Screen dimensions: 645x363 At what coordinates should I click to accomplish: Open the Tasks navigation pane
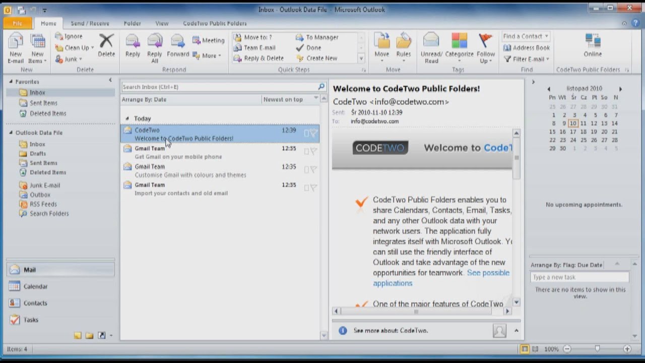pos(60,320)
